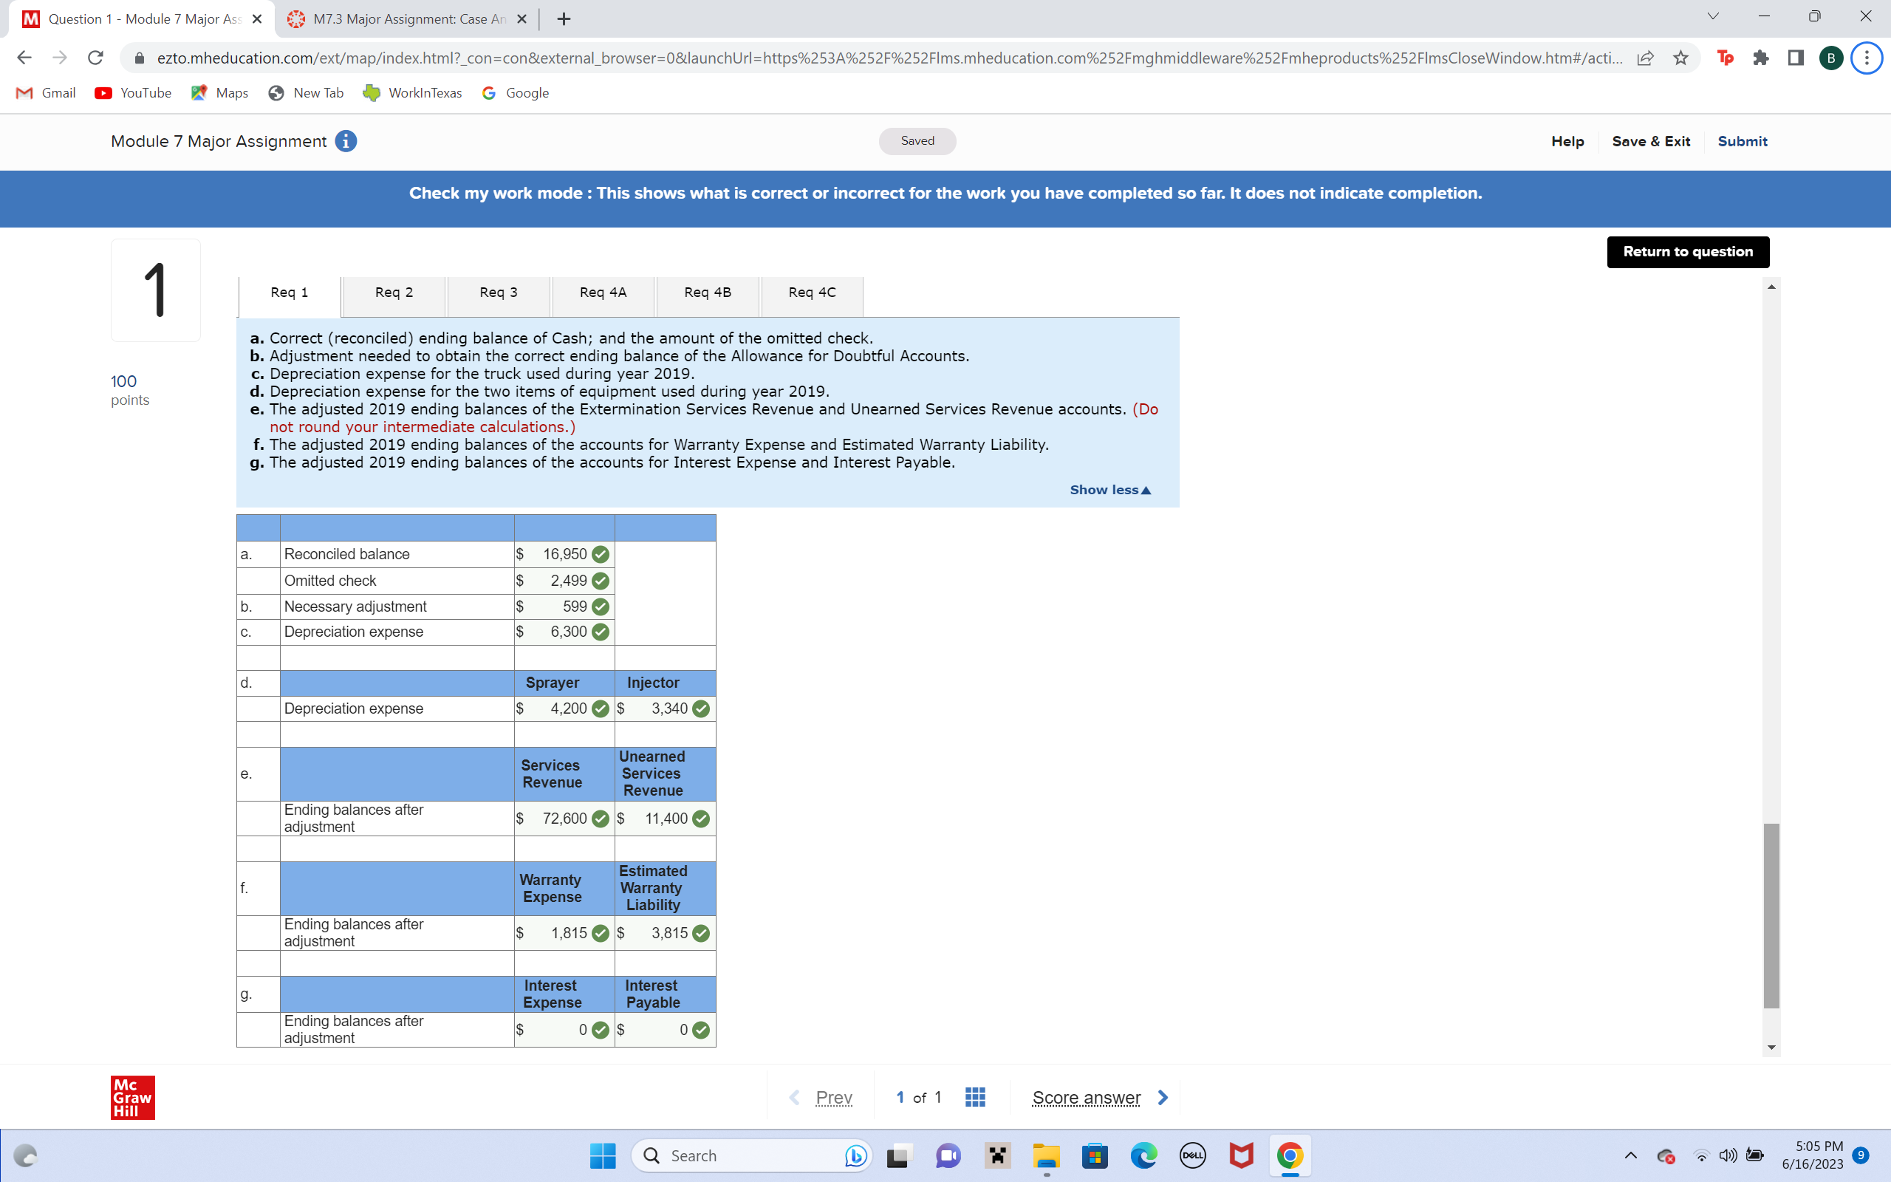Reload the page with the refresh icon
This screenshot has width=1891, height=1182.
coord(95,58)
